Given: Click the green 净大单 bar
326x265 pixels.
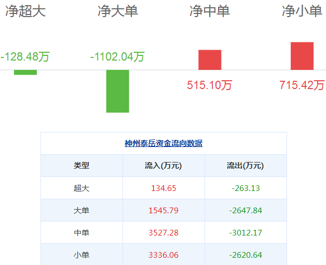Looking at the screenshot, I should pos(118,91).
